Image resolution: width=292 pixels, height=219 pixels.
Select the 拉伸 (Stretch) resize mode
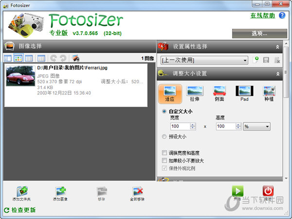195,93
